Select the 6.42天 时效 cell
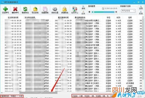The width and height of the screenshot is (145, 98). point(119,20)
